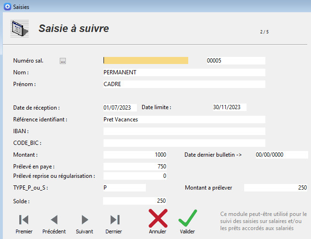The height and width of the screenshot is (239, 311).
Task: Click the Saisies app icon in title bar
Action: (7, 7)
